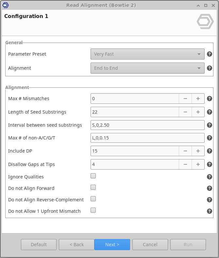
Task: Open the Parameter Preset dropdown
Action: [x=147, y=54]
